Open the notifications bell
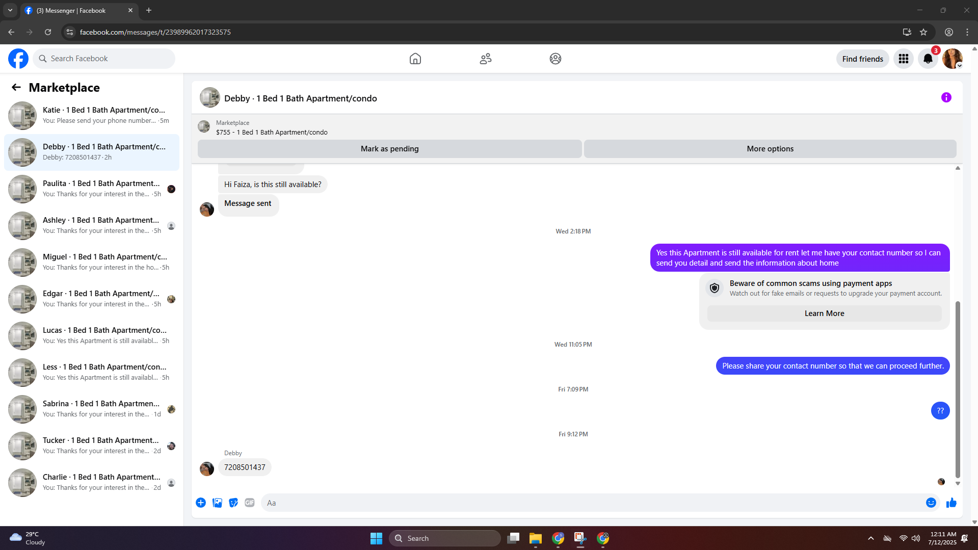This screenshot has height=550, width=978. [x=928, y=59]
